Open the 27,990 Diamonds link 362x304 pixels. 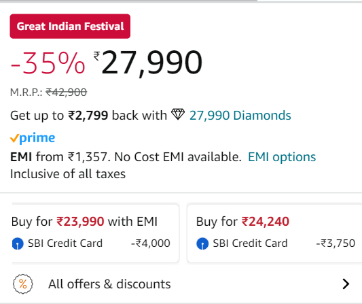tap(240, 116)
